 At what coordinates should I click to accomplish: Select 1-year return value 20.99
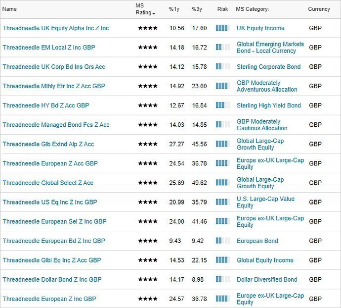pos(176,202)
